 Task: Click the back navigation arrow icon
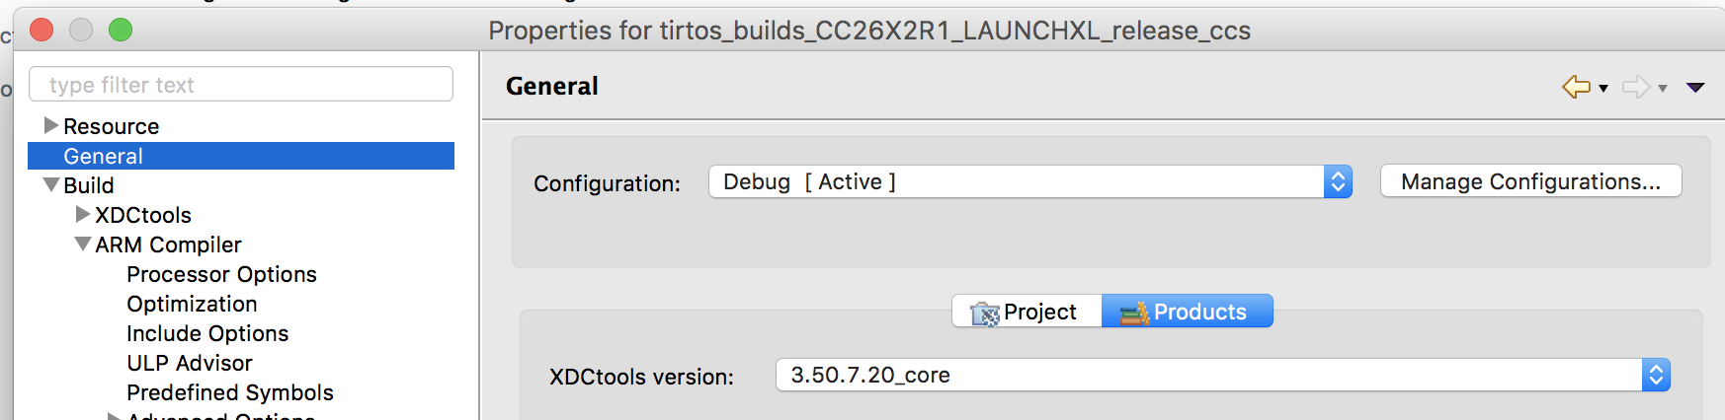pyautogui.click(x=1576, y=87)
